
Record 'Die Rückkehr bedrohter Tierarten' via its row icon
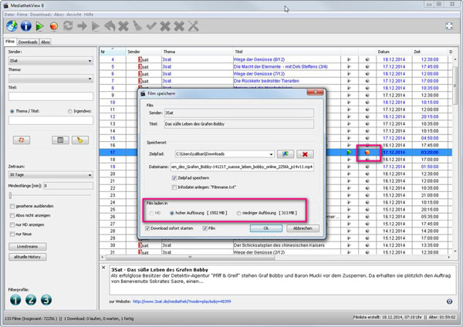click(367, 81)
